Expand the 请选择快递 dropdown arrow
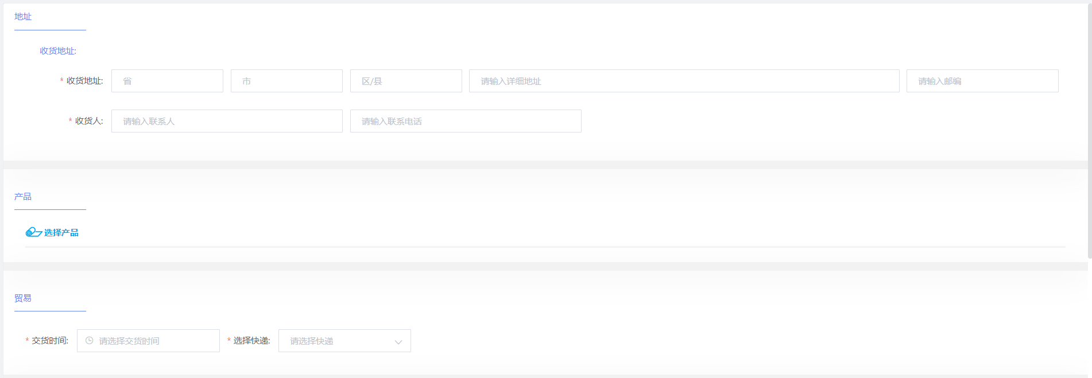The image size is (1092, 378). pyautogui.click(x=398, y=341)
